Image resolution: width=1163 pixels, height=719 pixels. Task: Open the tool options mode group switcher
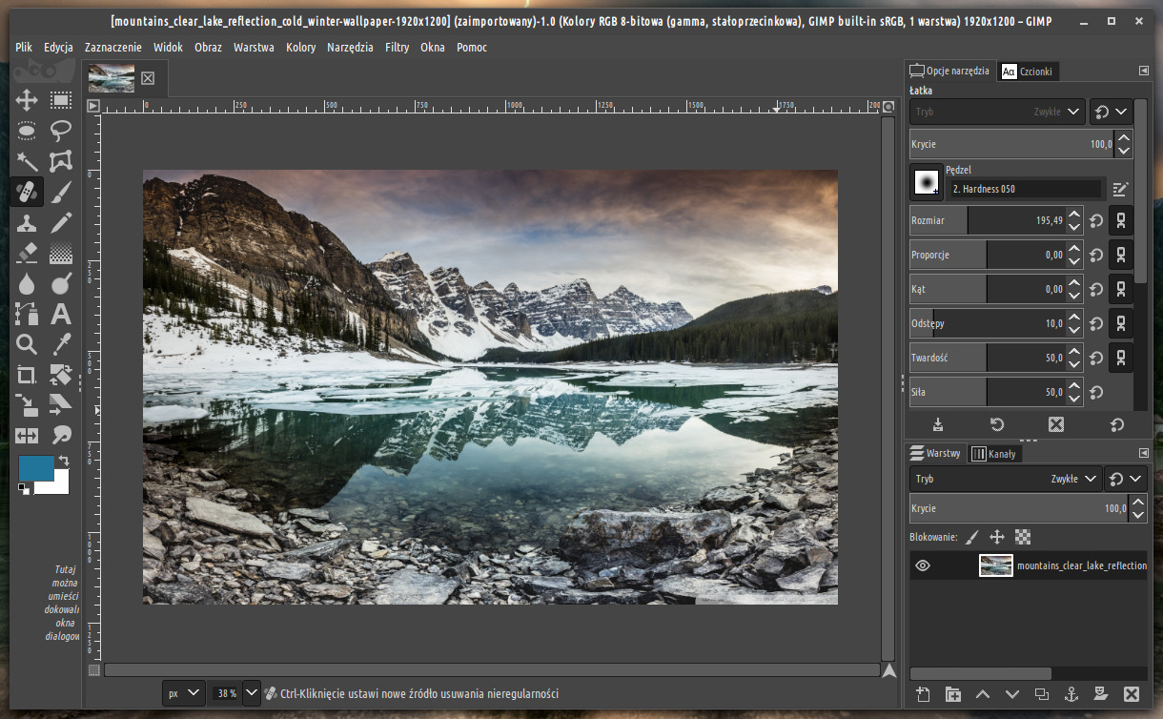coord(1112,112)
